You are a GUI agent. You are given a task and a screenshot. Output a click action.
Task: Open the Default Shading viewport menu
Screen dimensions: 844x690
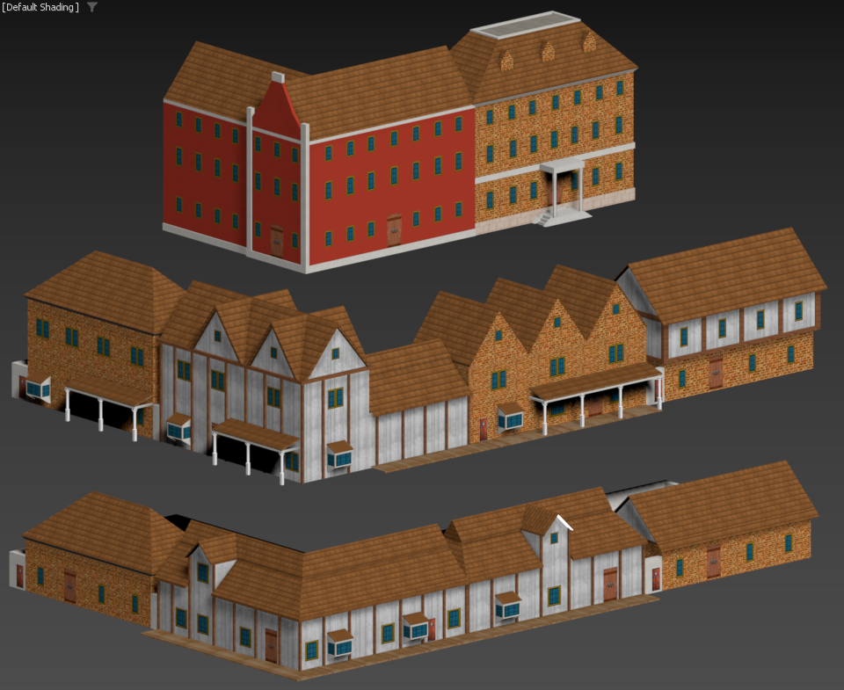(40, 7)
